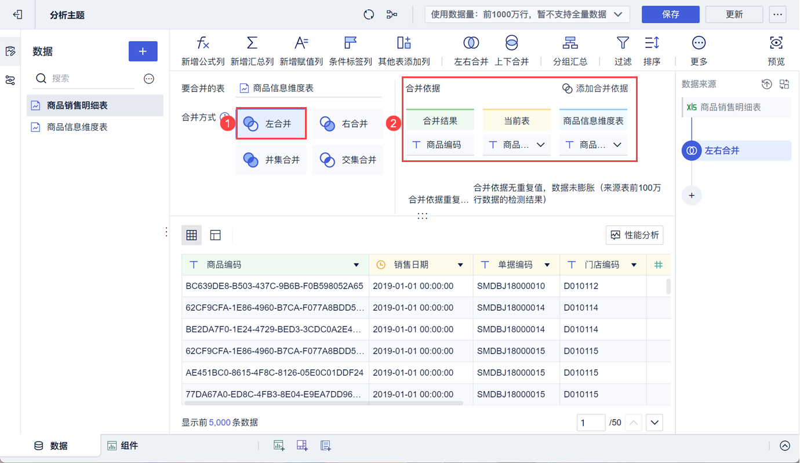
Task: Click the 更新 button
Action: (734, 14)
